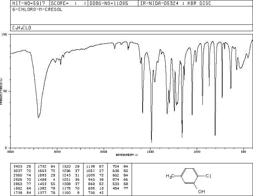This screenshot has height=196, width=253.
Task: Select peak value 1208 in the table
Action: click(x=66, y=184)
